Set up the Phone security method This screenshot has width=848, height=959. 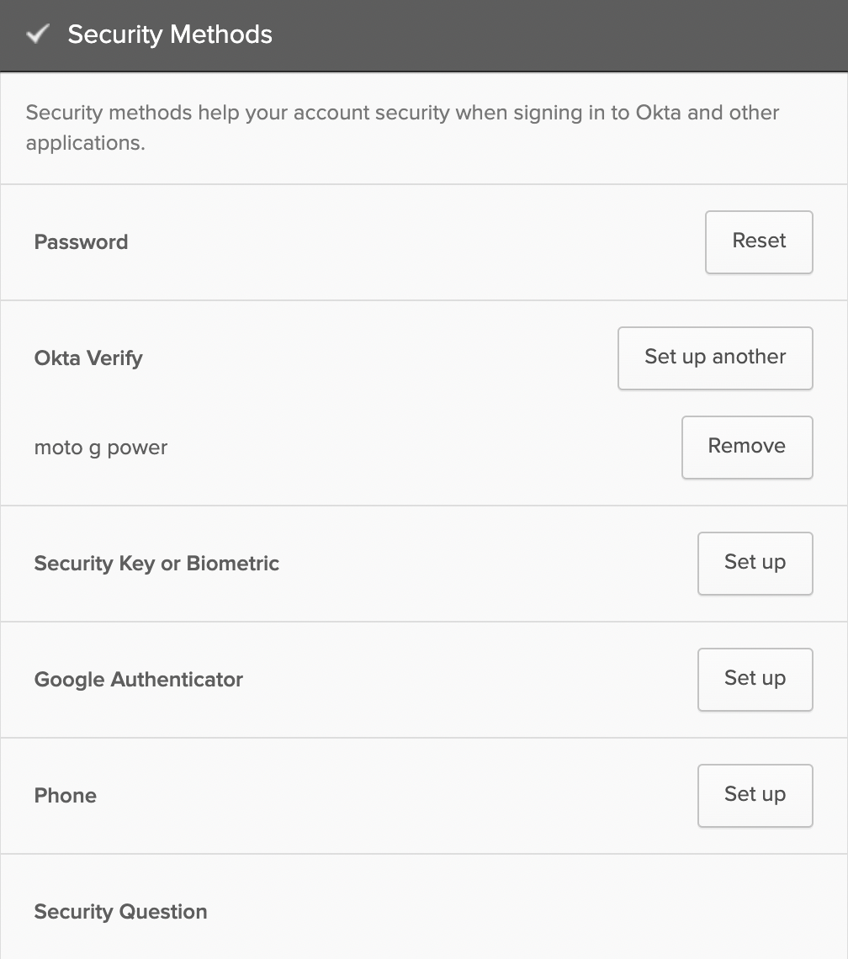click(755, 796)
